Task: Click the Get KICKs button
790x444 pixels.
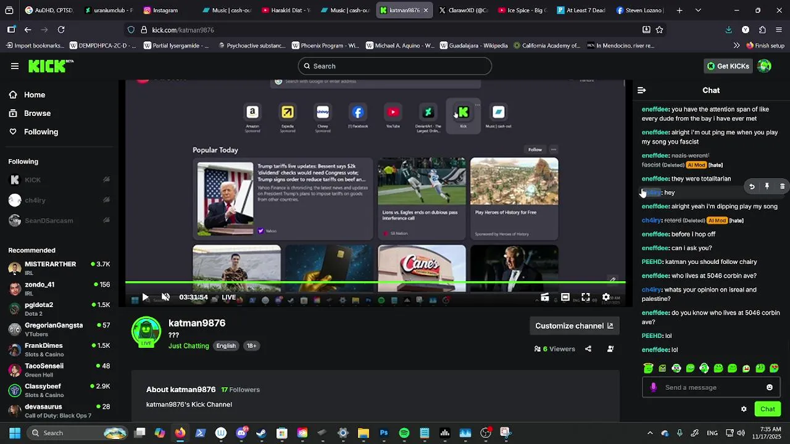Action: pos(728,66)
